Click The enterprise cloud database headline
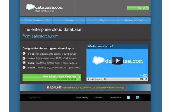Screen dimensions: 171x112 [x=52, y=29]
